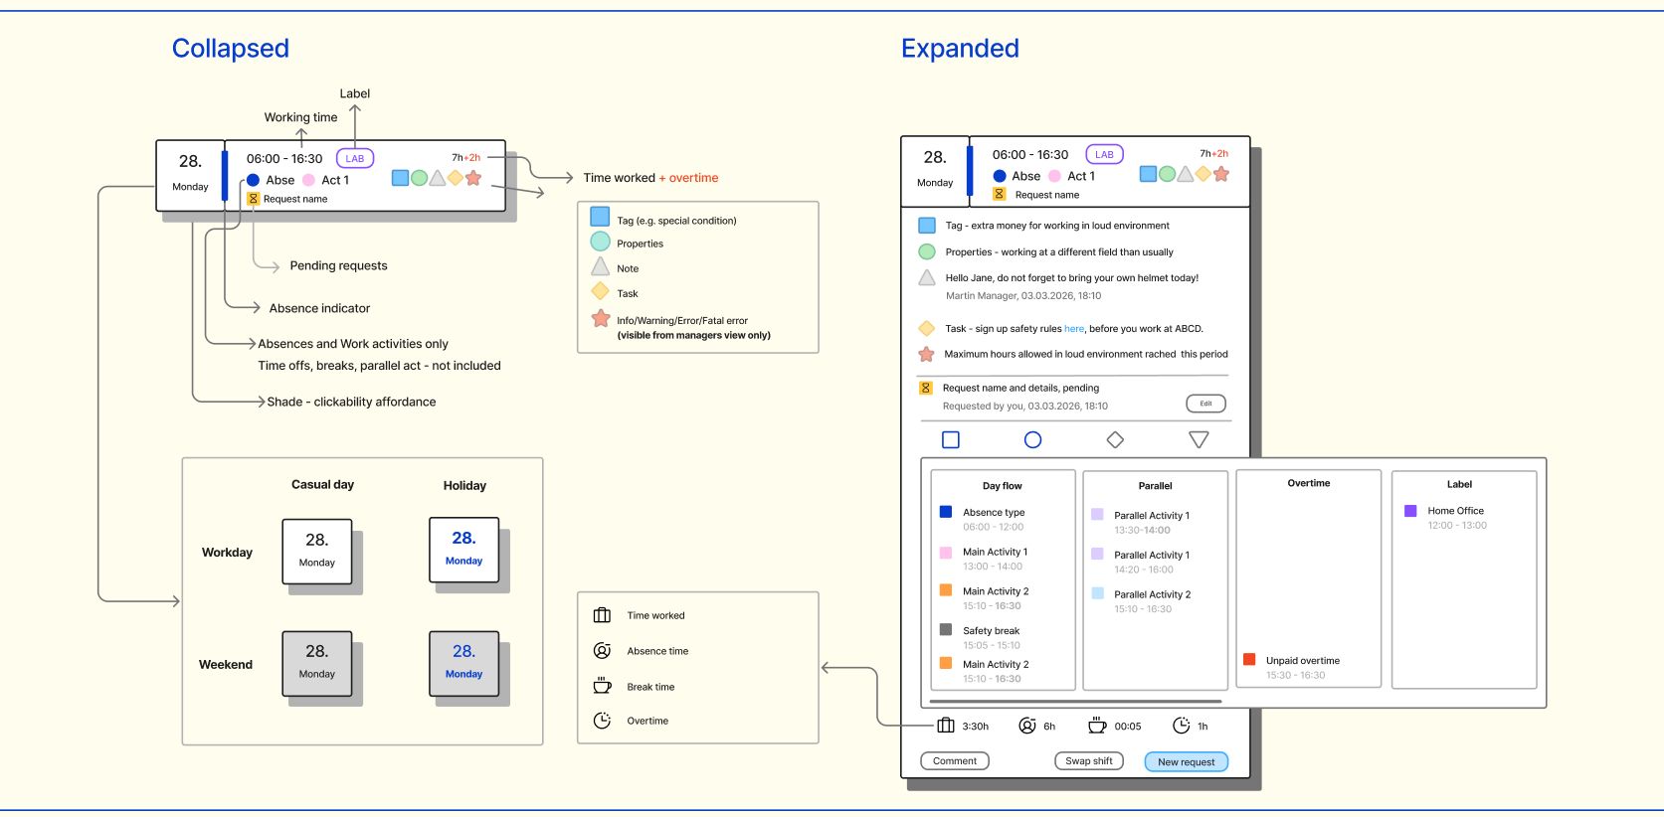This screenshot has height=817, width=1664.
Task: Collapse the expanded 28. Monday date tile
Action: coord(935,171)
